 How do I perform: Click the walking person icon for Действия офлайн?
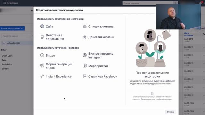pyautogui.click(x=85, y=37)
